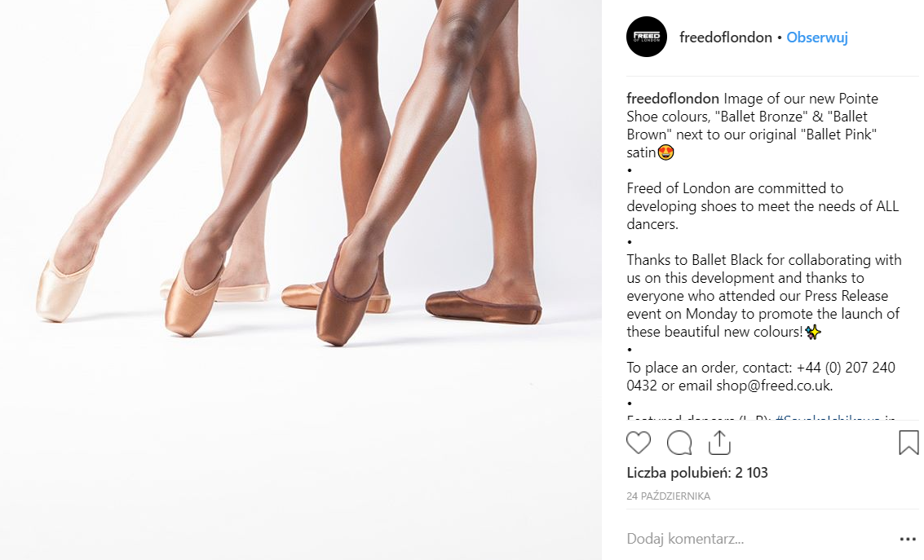The image size is (924, 560).
Task: Open the three-dot more options menu
Action: coord(908,539)
